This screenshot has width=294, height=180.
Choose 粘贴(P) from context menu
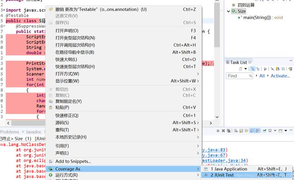pos(124,107)
